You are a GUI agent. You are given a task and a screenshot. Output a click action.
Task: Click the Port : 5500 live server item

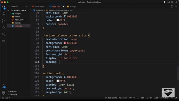(x=152, y=98)
